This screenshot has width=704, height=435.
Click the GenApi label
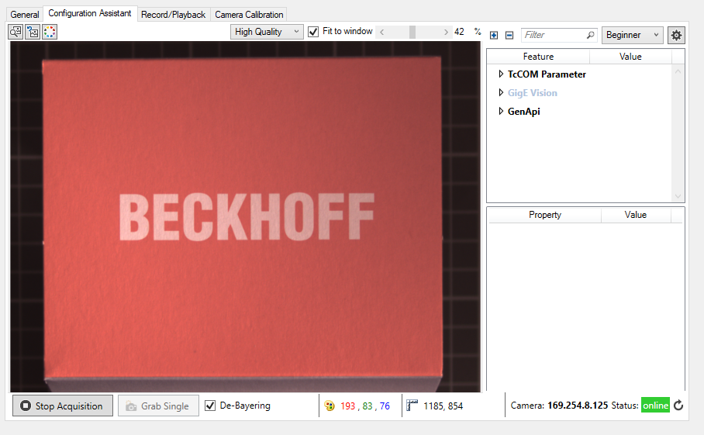click(523, 112)
